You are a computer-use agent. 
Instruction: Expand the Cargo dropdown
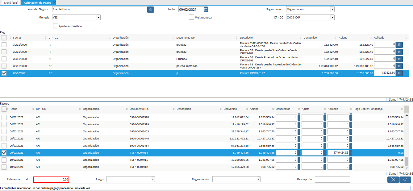153,179
